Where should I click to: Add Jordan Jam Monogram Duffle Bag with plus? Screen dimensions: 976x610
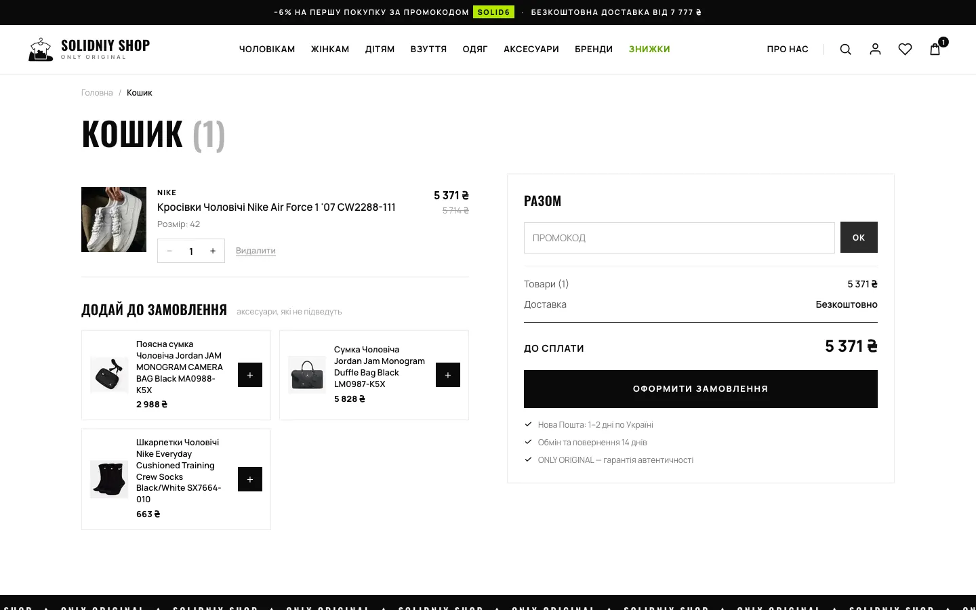click(x=448, y=375)
